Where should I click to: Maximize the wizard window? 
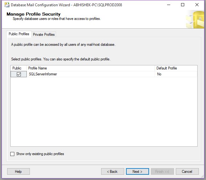(x=183, y=5)
